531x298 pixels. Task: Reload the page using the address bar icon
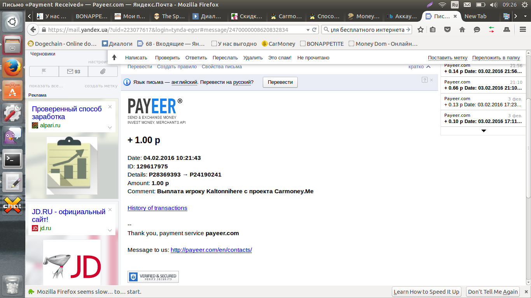[x=314, y=29]
